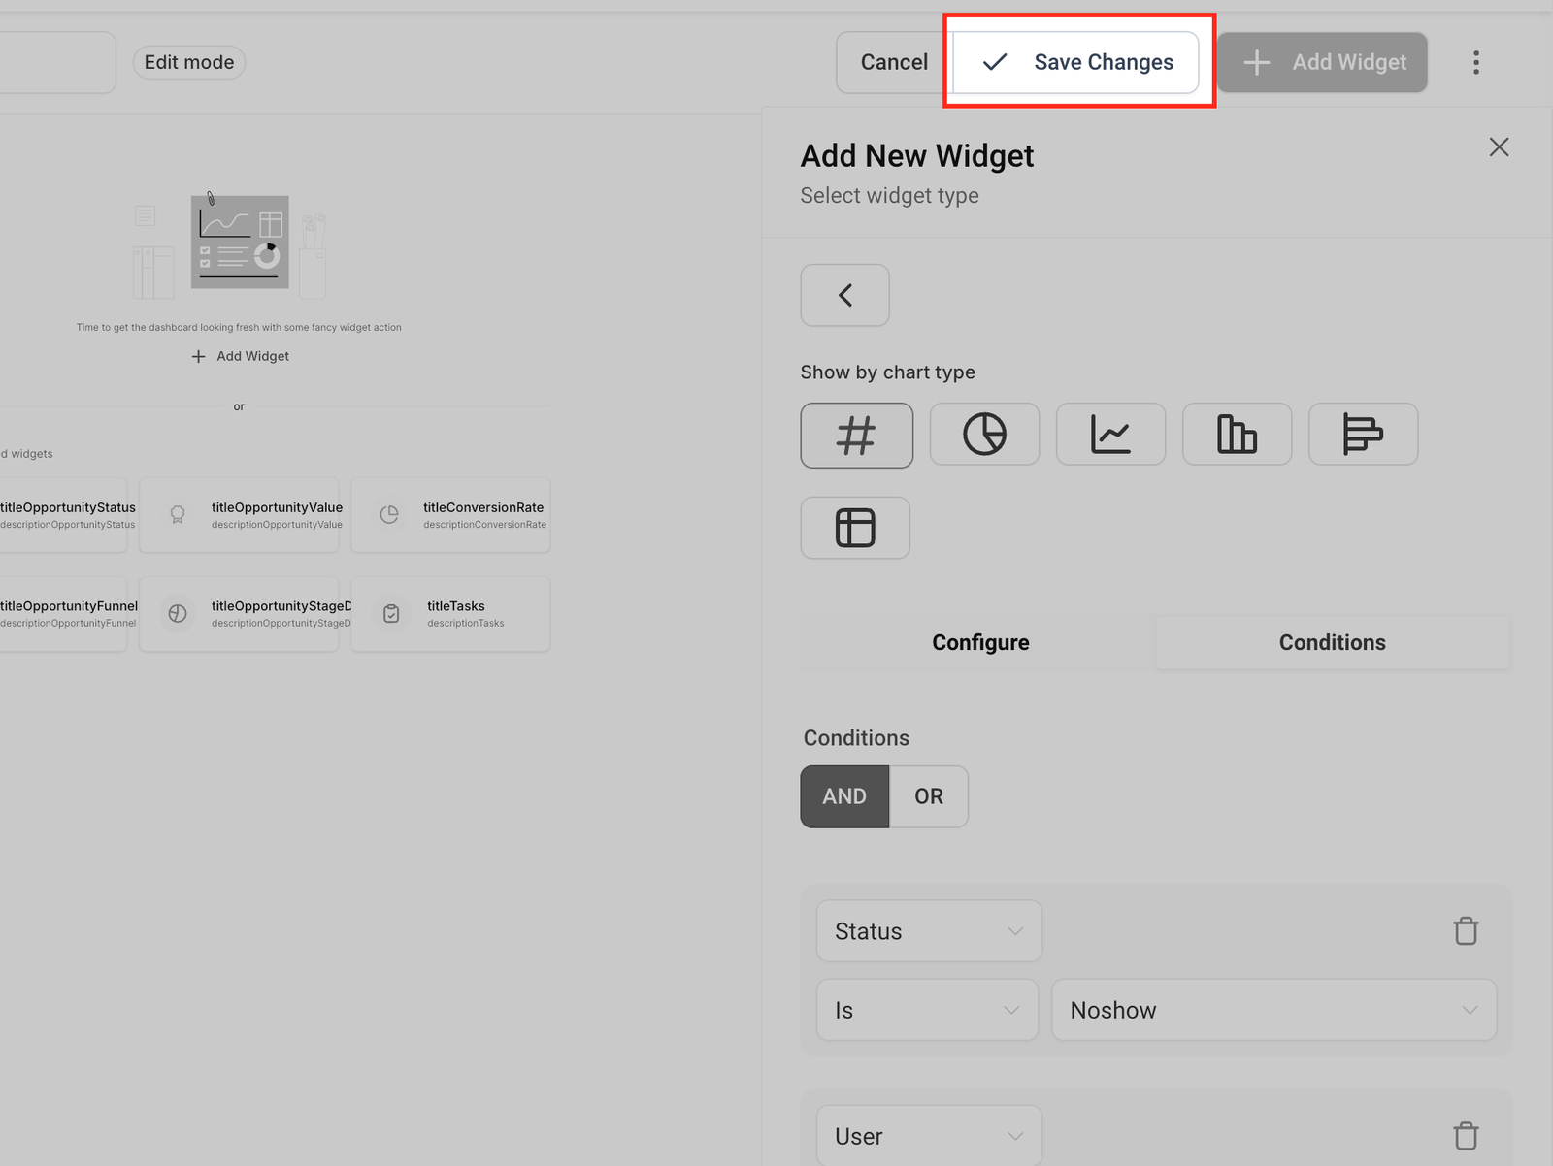The width and height of the screenshot is (1553, 1166).
Task: Switch conditions operator to OR
Action: 929,796
